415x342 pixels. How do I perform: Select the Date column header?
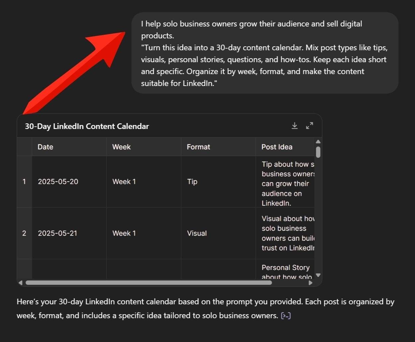(x=69, y=147)
